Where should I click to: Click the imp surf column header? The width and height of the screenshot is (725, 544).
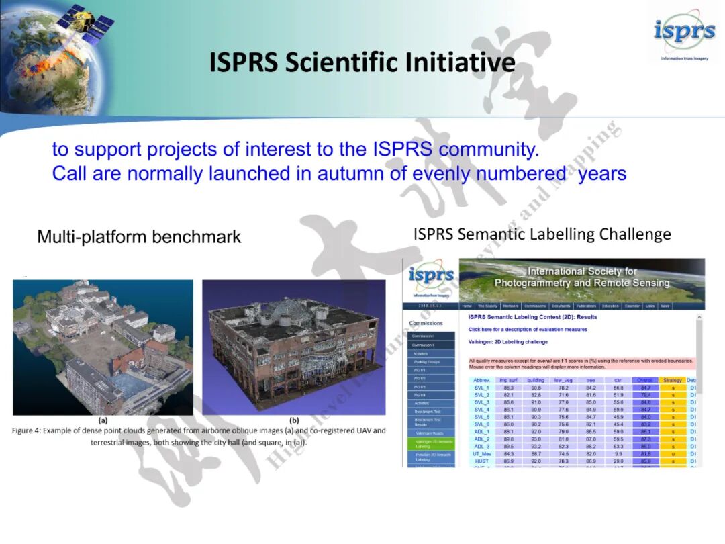pos(509,380)
